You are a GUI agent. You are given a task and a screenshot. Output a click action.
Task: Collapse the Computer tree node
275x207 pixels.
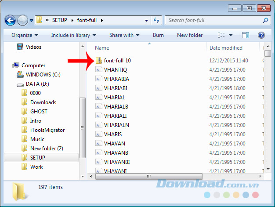[x=9, y=65]
